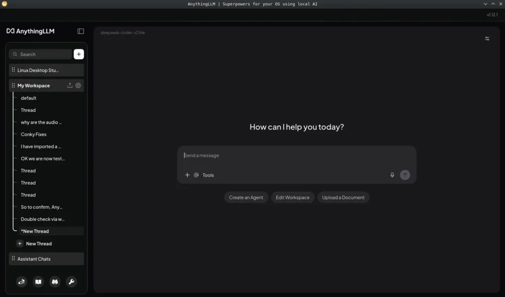Open settings via the wrench icon
This screenshot has height=297, width=505.
pos(72,282)
